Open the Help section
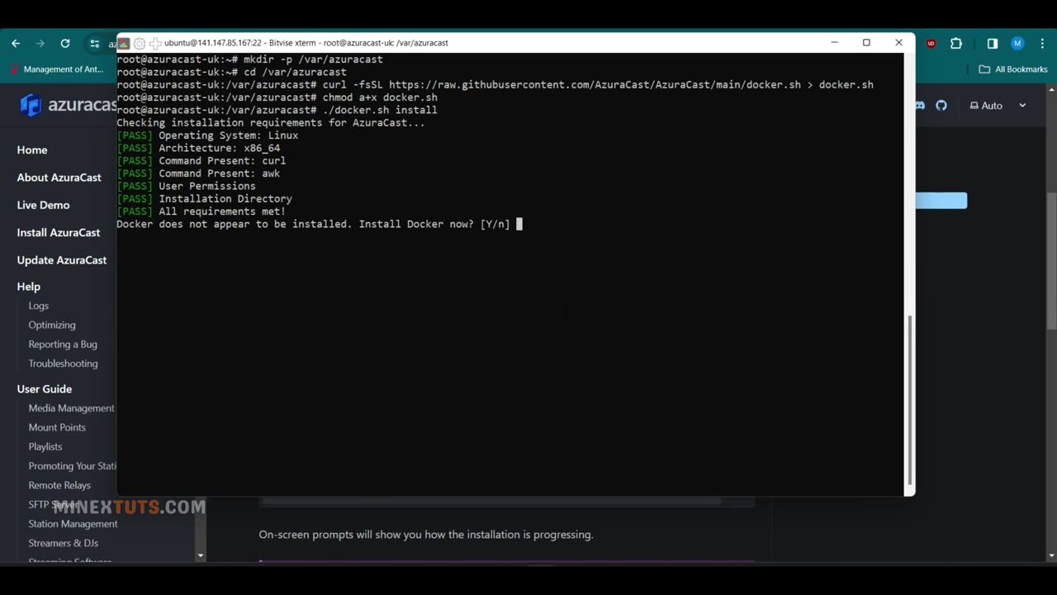 point(28,287)
